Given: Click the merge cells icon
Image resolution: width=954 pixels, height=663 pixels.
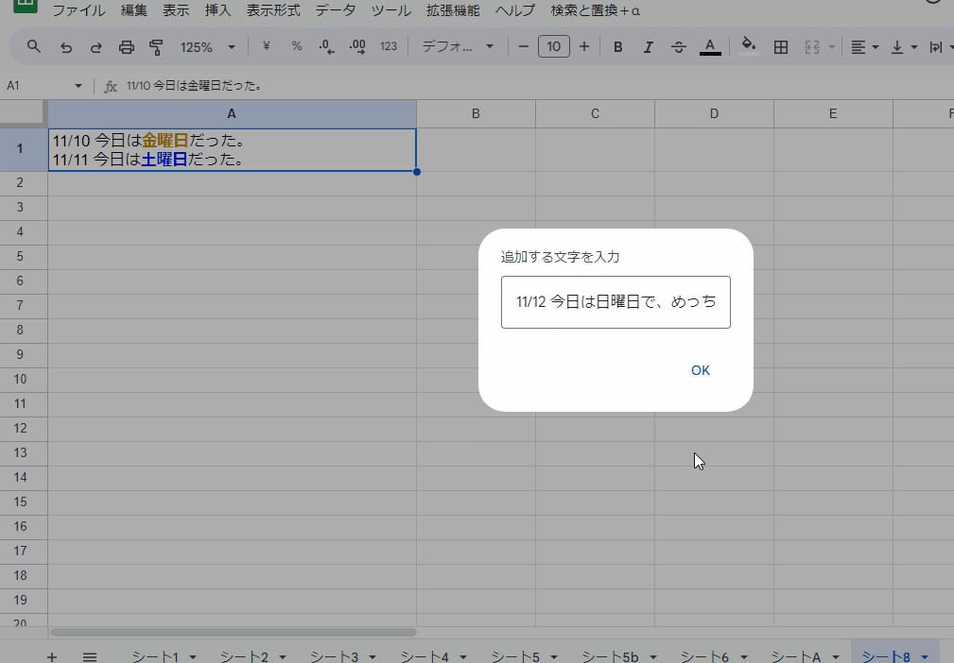Looking at the screenshot, I should click(811, 47).
